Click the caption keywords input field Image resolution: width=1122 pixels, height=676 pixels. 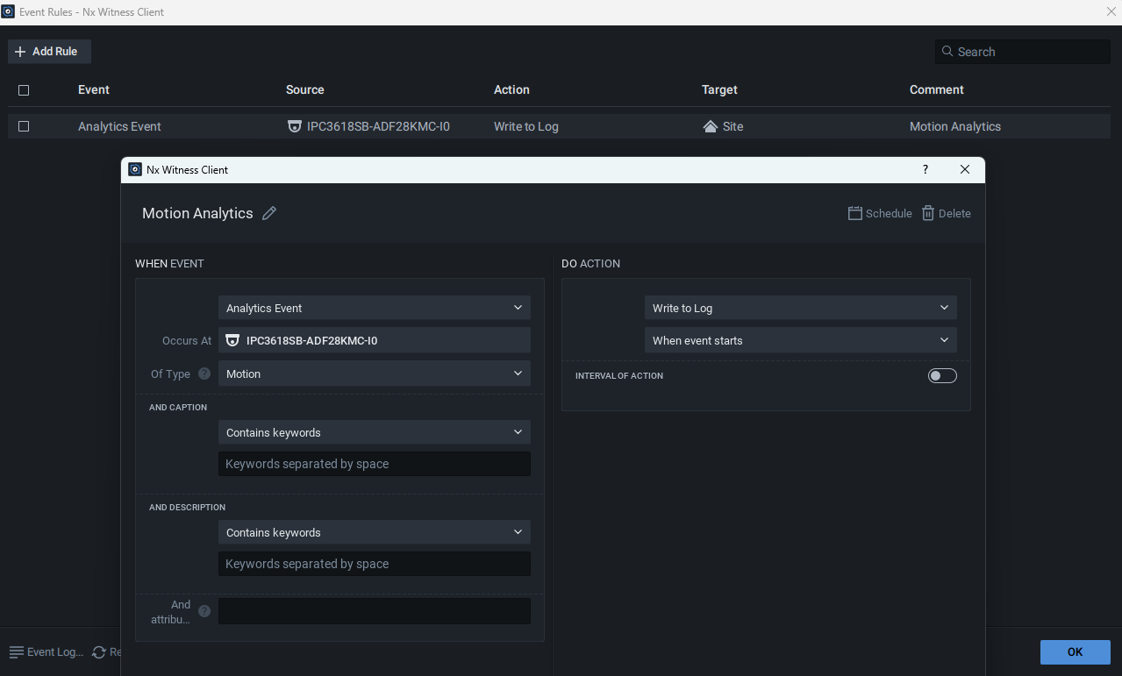point(375,464)
